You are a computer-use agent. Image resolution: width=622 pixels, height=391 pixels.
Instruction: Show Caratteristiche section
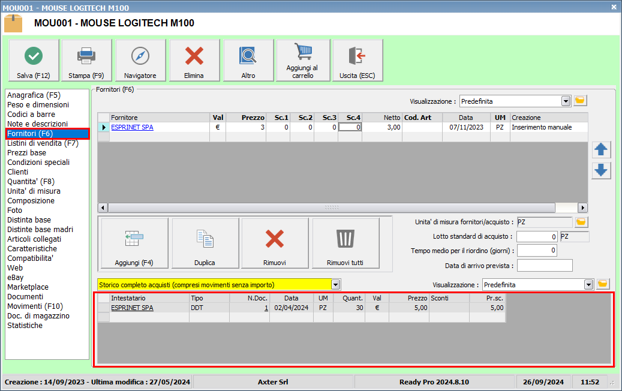pos(32,249)
